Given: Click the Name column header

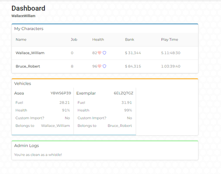Looking at the screenshot, I should pyautogui.click(x=21, y=40).
